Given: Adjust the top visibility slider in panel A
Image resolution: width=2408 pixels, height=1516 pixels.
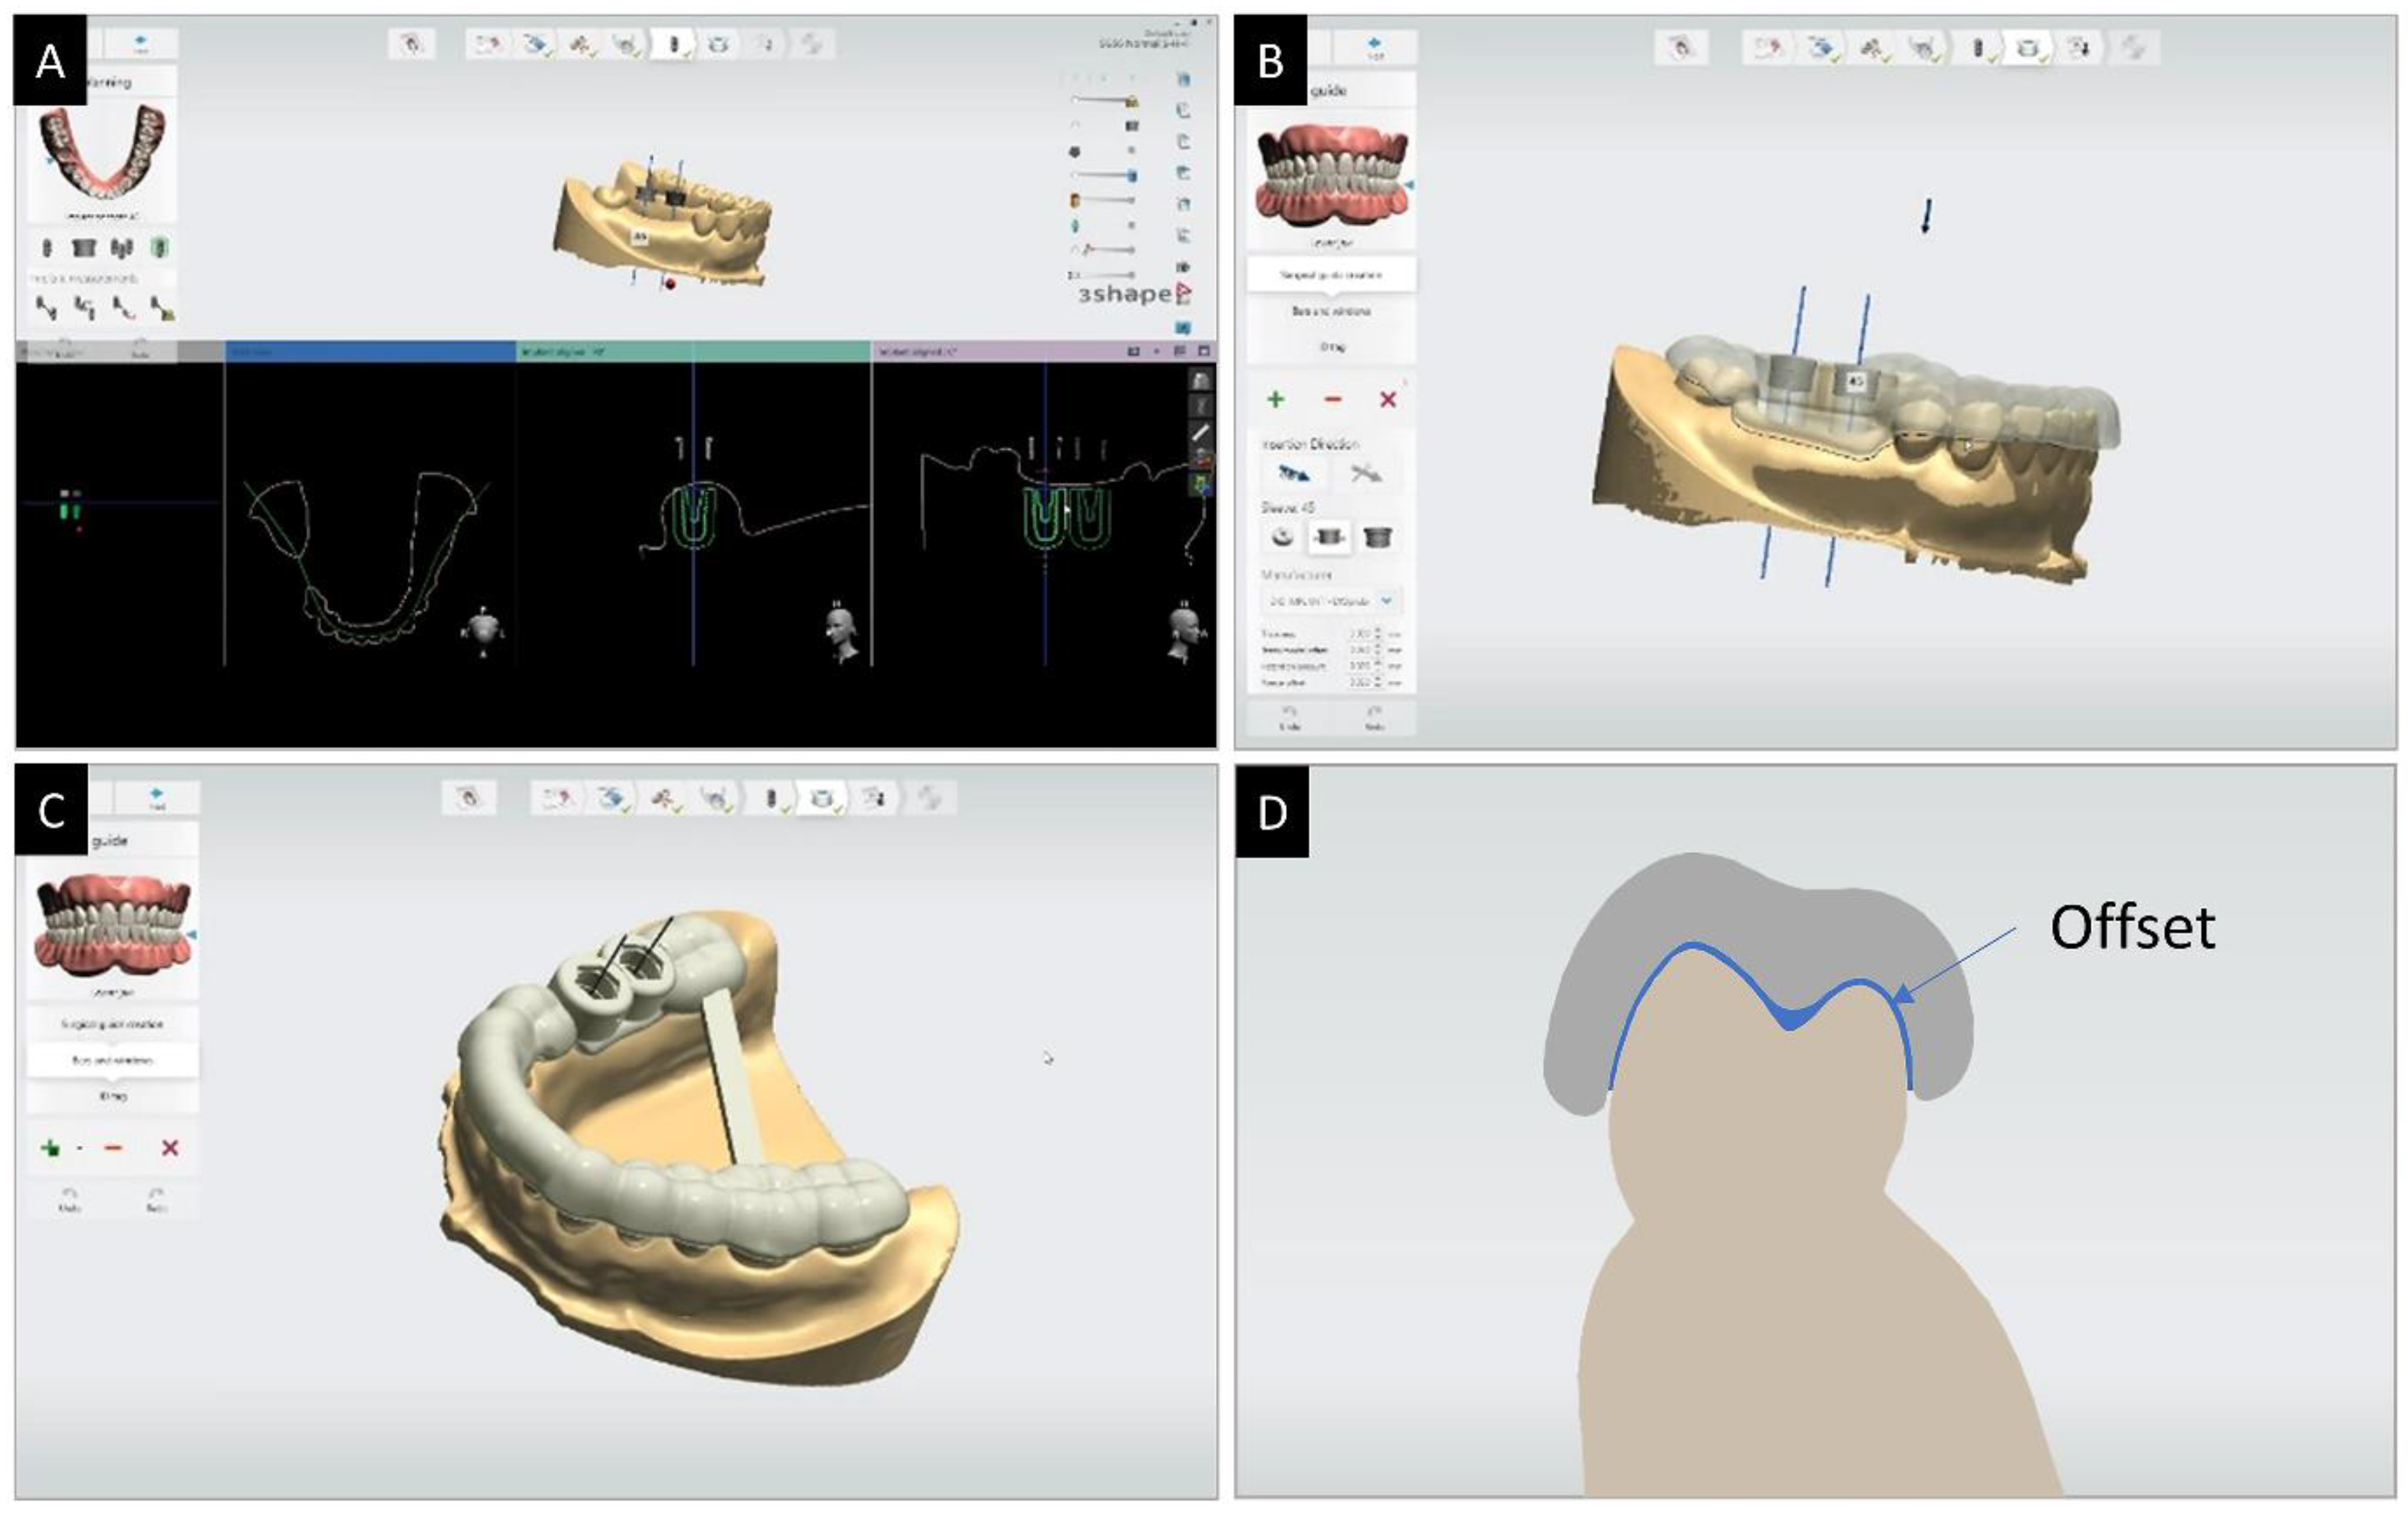Looking at the screenshot, I should point(1104,100).
